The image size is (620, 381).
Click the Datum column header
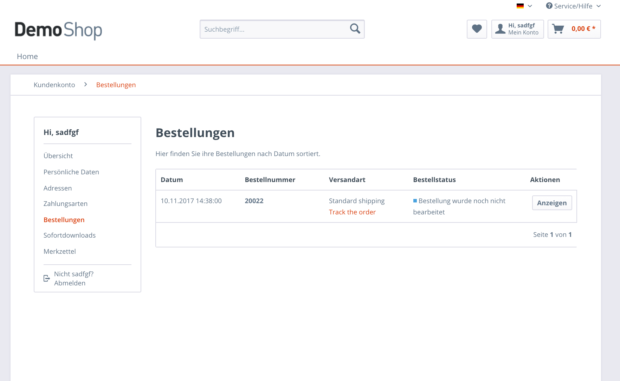click(172, 180)
